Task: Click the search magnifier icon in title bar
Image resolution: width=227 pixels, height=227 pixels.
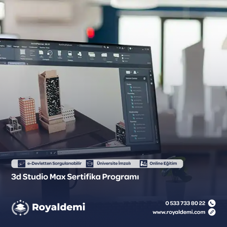Action: pos(104,47)
